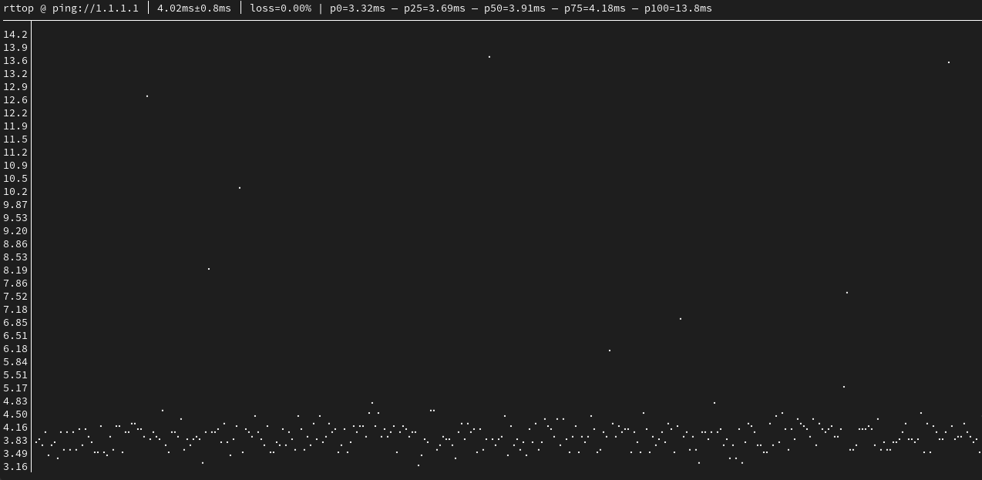Click the loss=0.00% status entry
This screenshot has width=982, height=480.
tap(281, 8)
